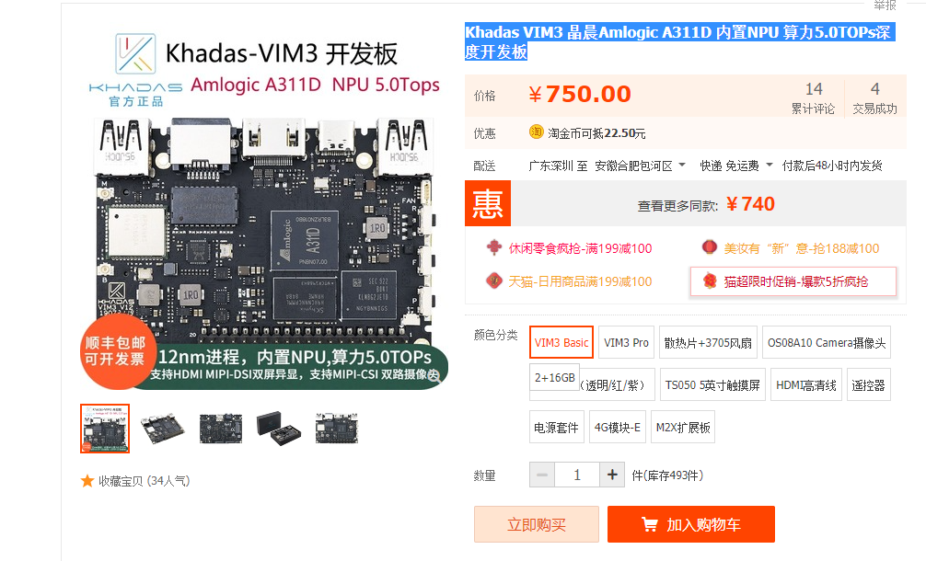This screenshot has height=561, width=926.
Task: Open 休闲零食疯抢 promotion link
Action: (x=580, y=248)
